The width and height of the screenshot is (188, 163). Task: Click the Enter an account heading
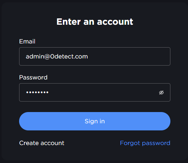tap(95, 22)
